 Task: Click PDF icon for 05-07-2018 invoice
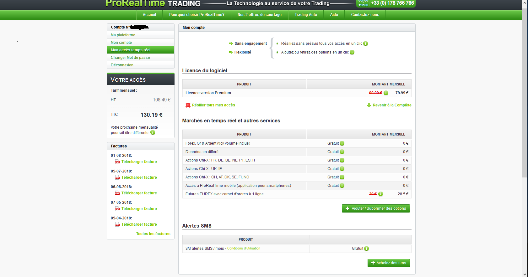click(x=117, y=177)
